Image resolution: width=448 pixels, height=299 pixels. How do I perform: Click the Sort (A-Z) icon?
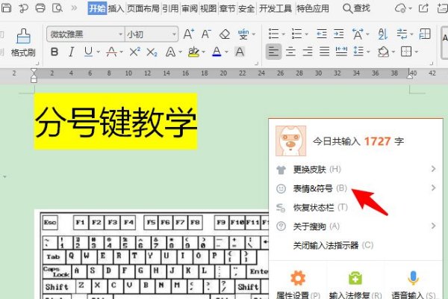coord(382,34)
